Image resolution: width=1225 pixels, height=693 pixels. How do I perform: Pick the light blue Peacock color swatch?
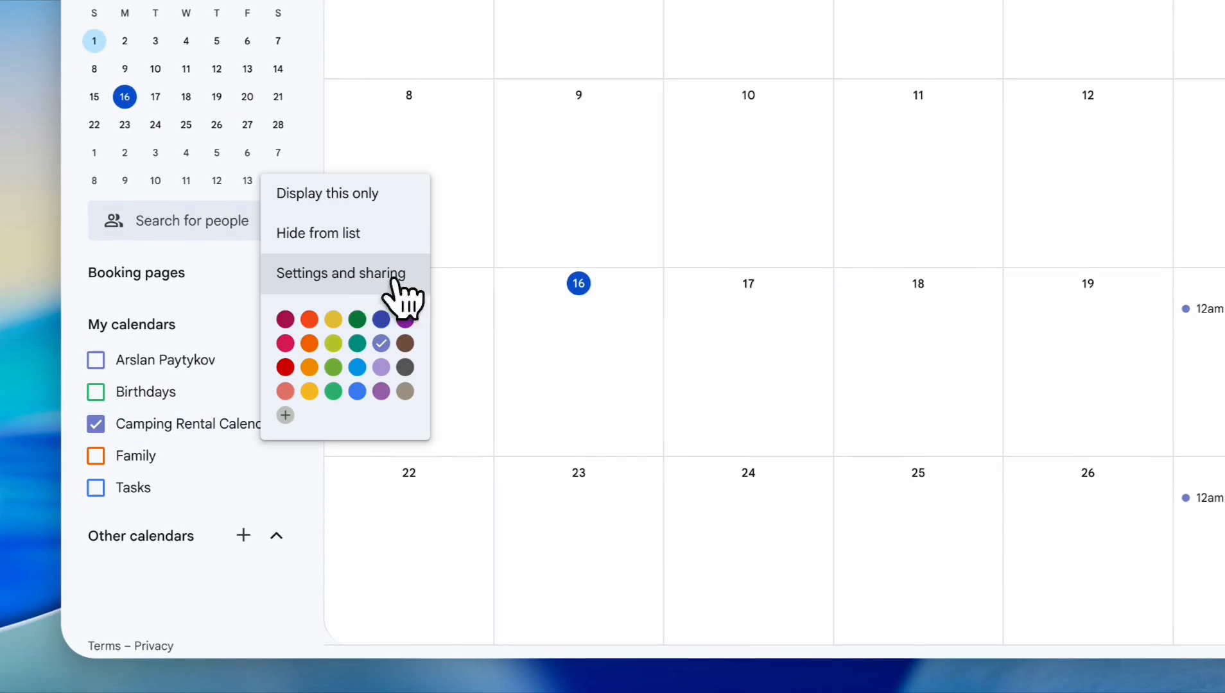pyautogui.click(x=358, y=367)
